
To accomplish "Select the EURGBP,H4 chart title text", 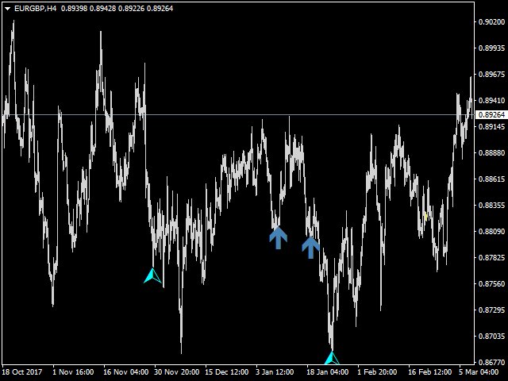I will tap(35, 9).
